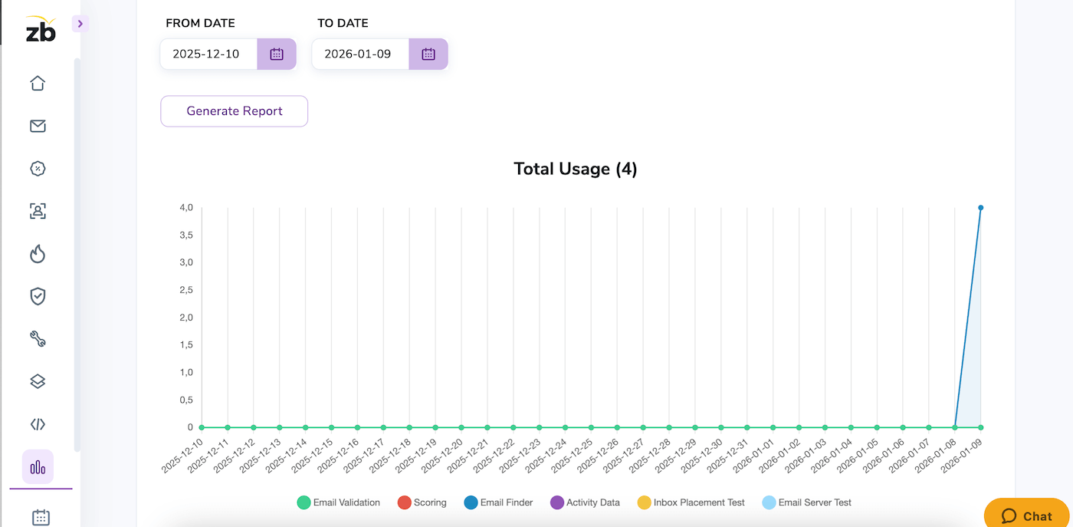Open the percent badge scoring icon

point(38,169)
